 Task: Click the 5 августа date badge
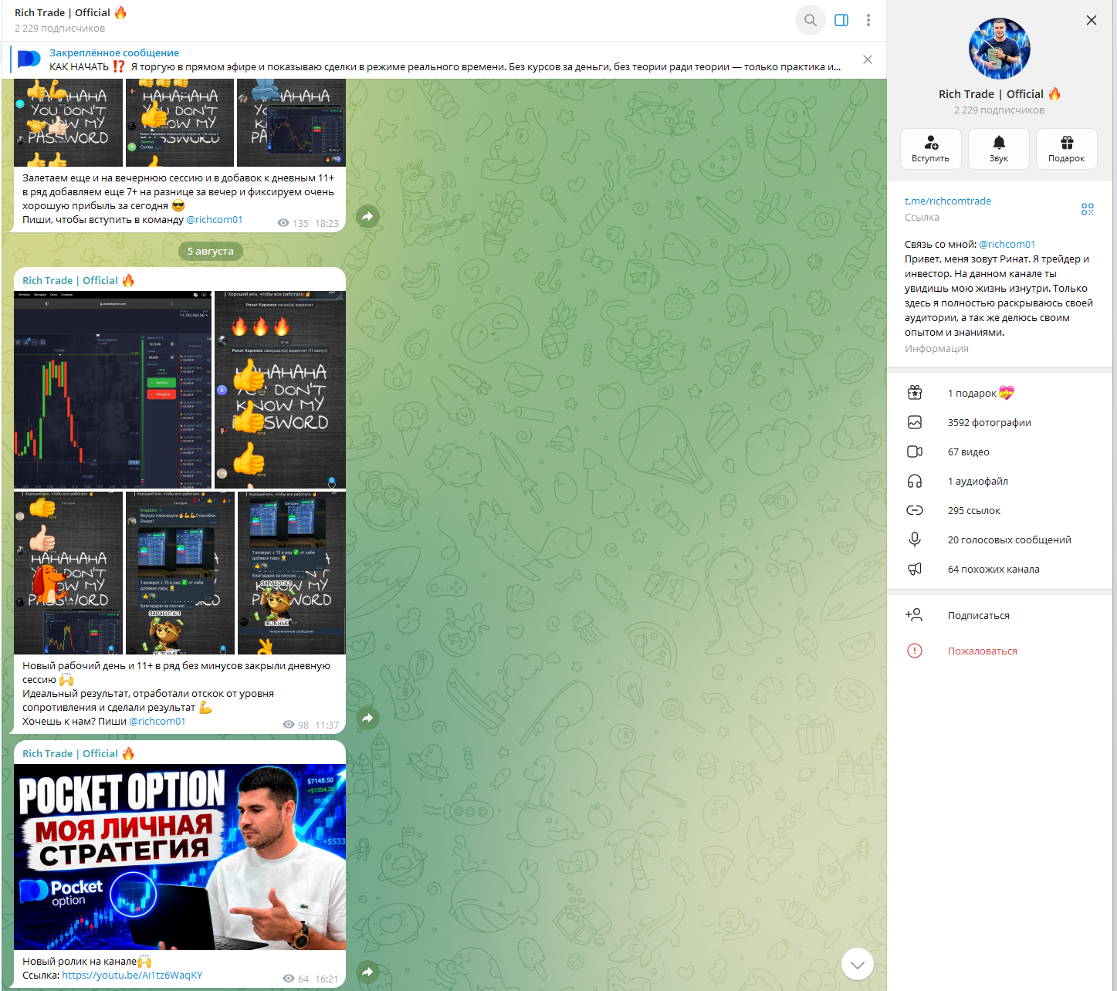(x=211, y=251)
